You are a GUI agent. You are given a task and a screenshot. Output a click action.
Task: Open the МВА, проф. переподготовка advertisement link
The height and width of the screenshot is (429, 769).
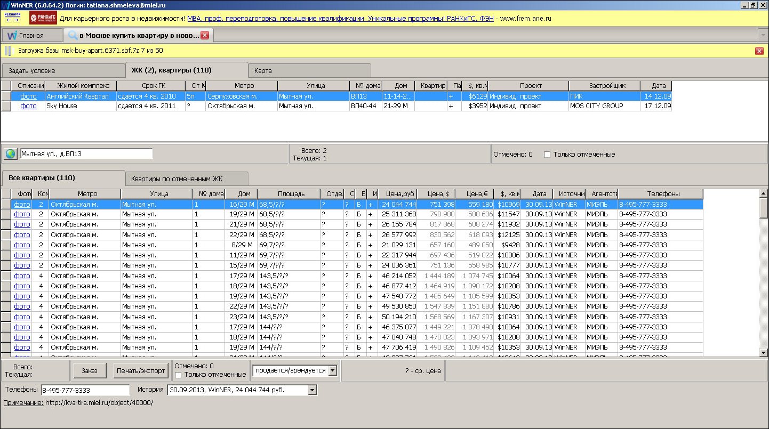pyautogui.click(x=340, y=18)
